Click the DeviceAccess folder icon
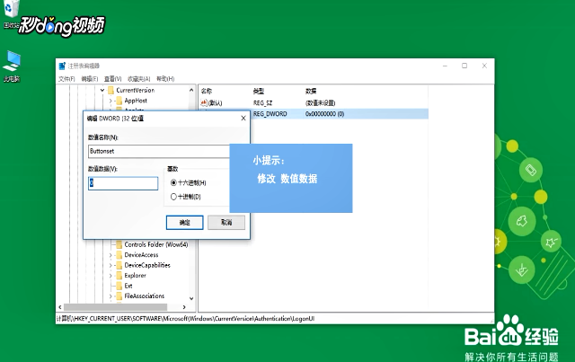 119,255
